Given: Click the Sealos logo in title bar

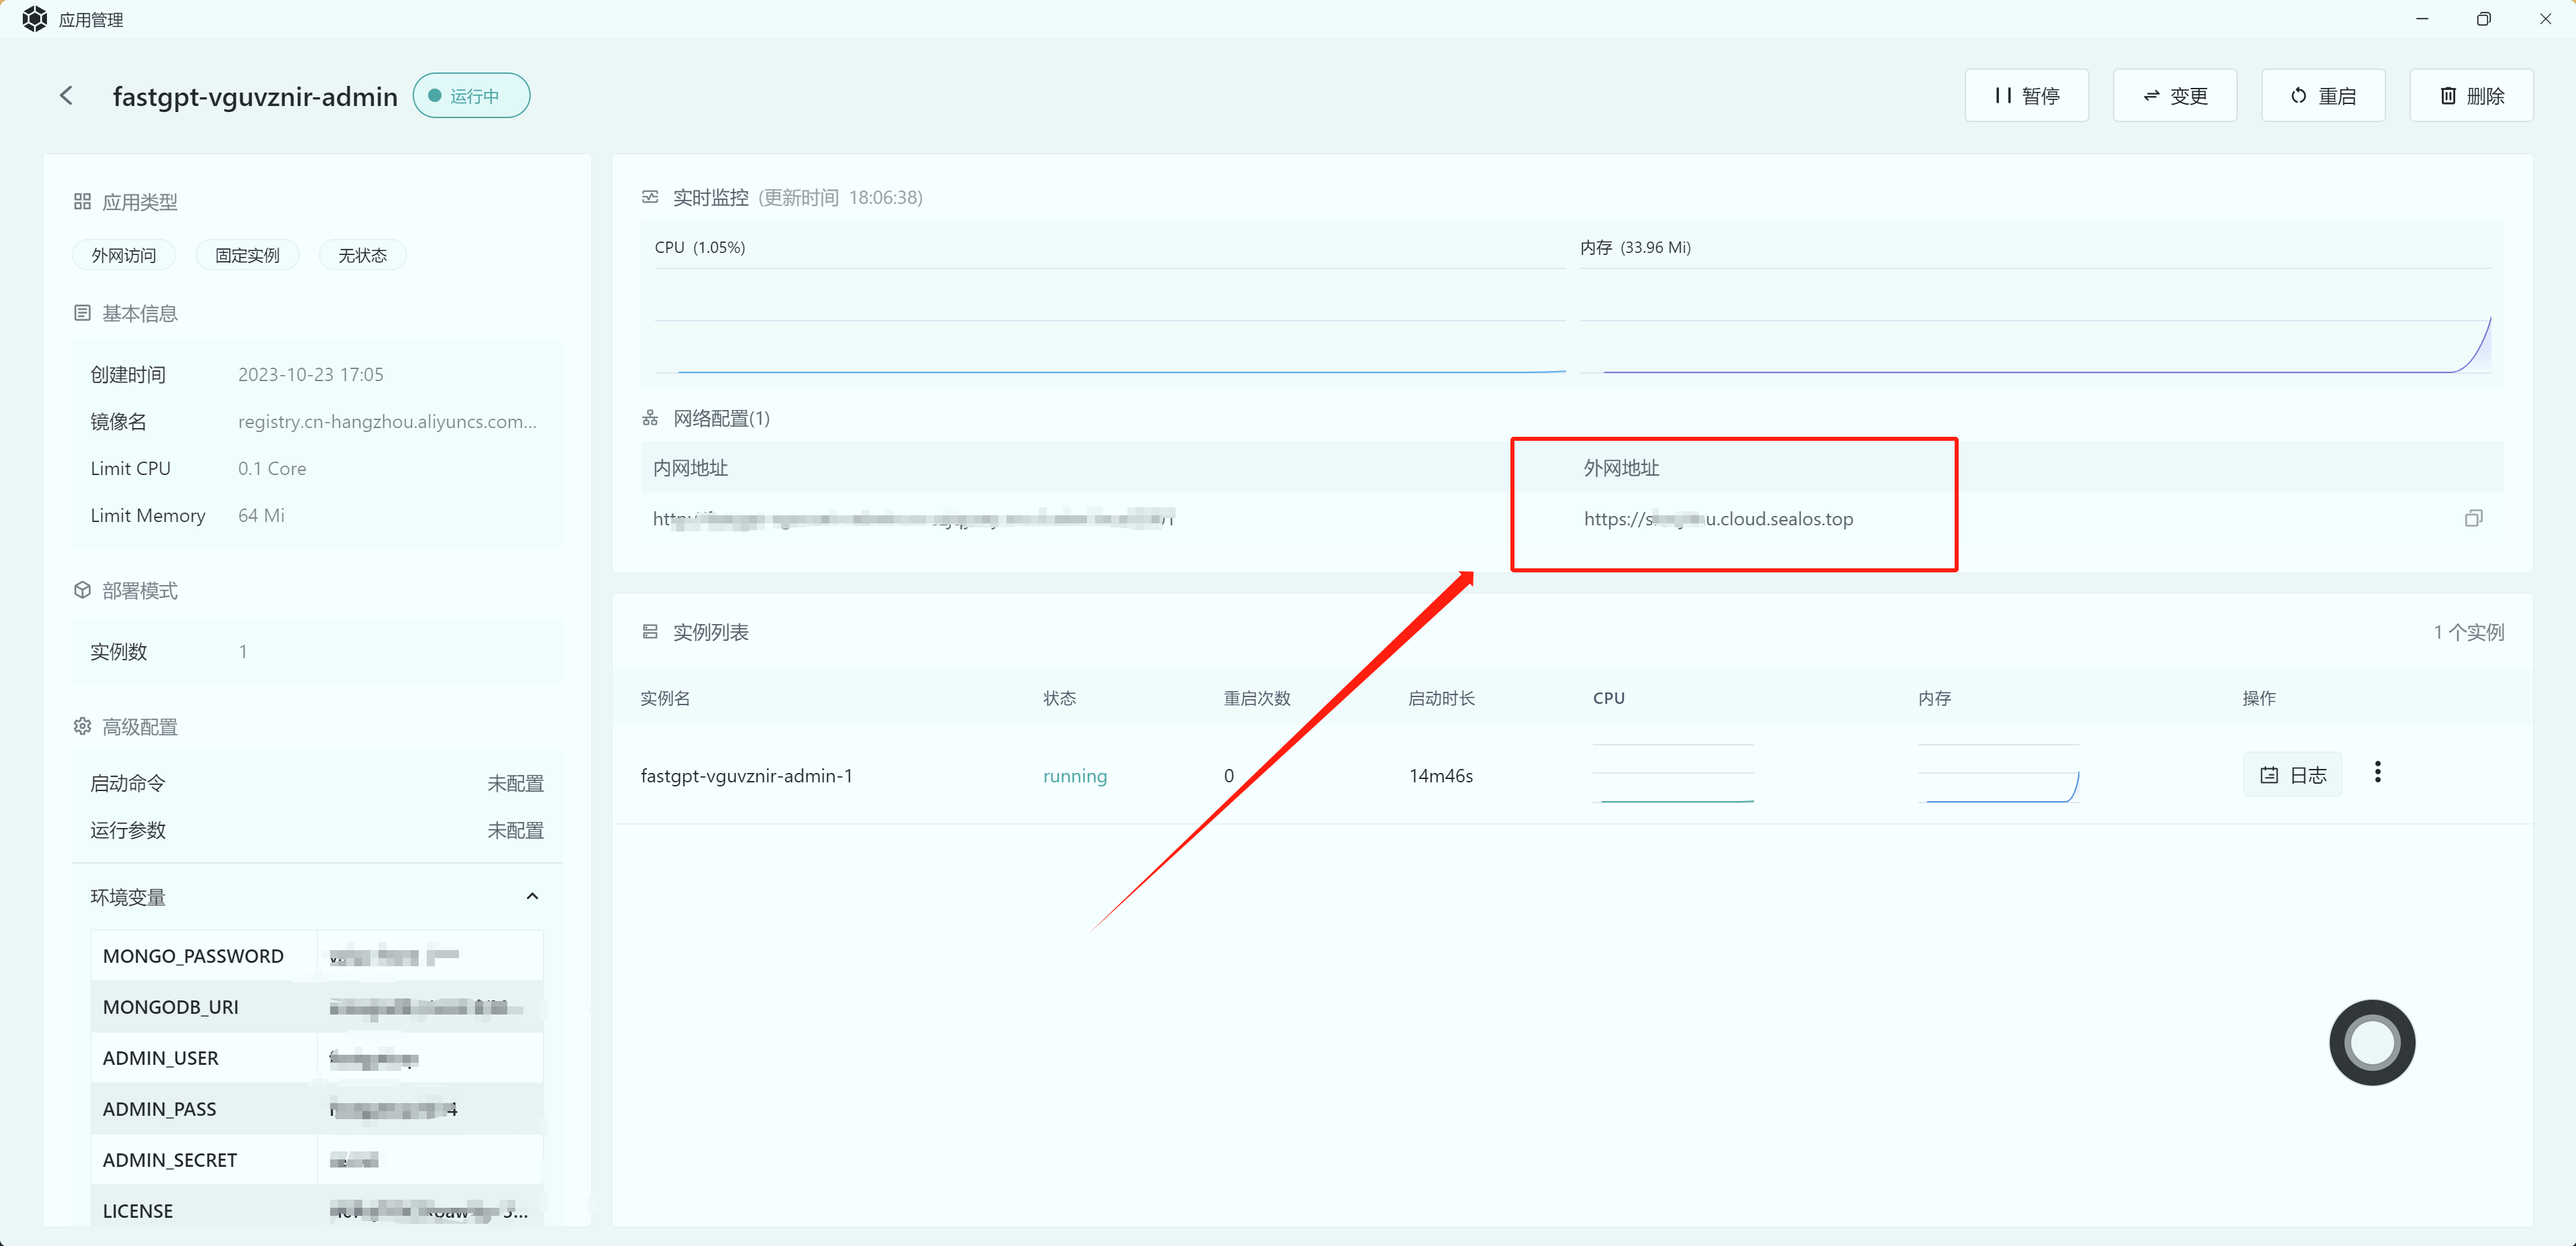Looking at the screenshot, I should coord(34,19).
